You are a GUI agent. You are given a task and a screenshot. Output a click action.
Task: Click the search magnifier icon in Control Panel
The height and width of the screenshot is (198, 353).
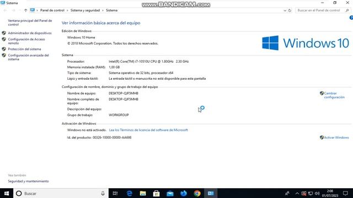tap(347, 10)
